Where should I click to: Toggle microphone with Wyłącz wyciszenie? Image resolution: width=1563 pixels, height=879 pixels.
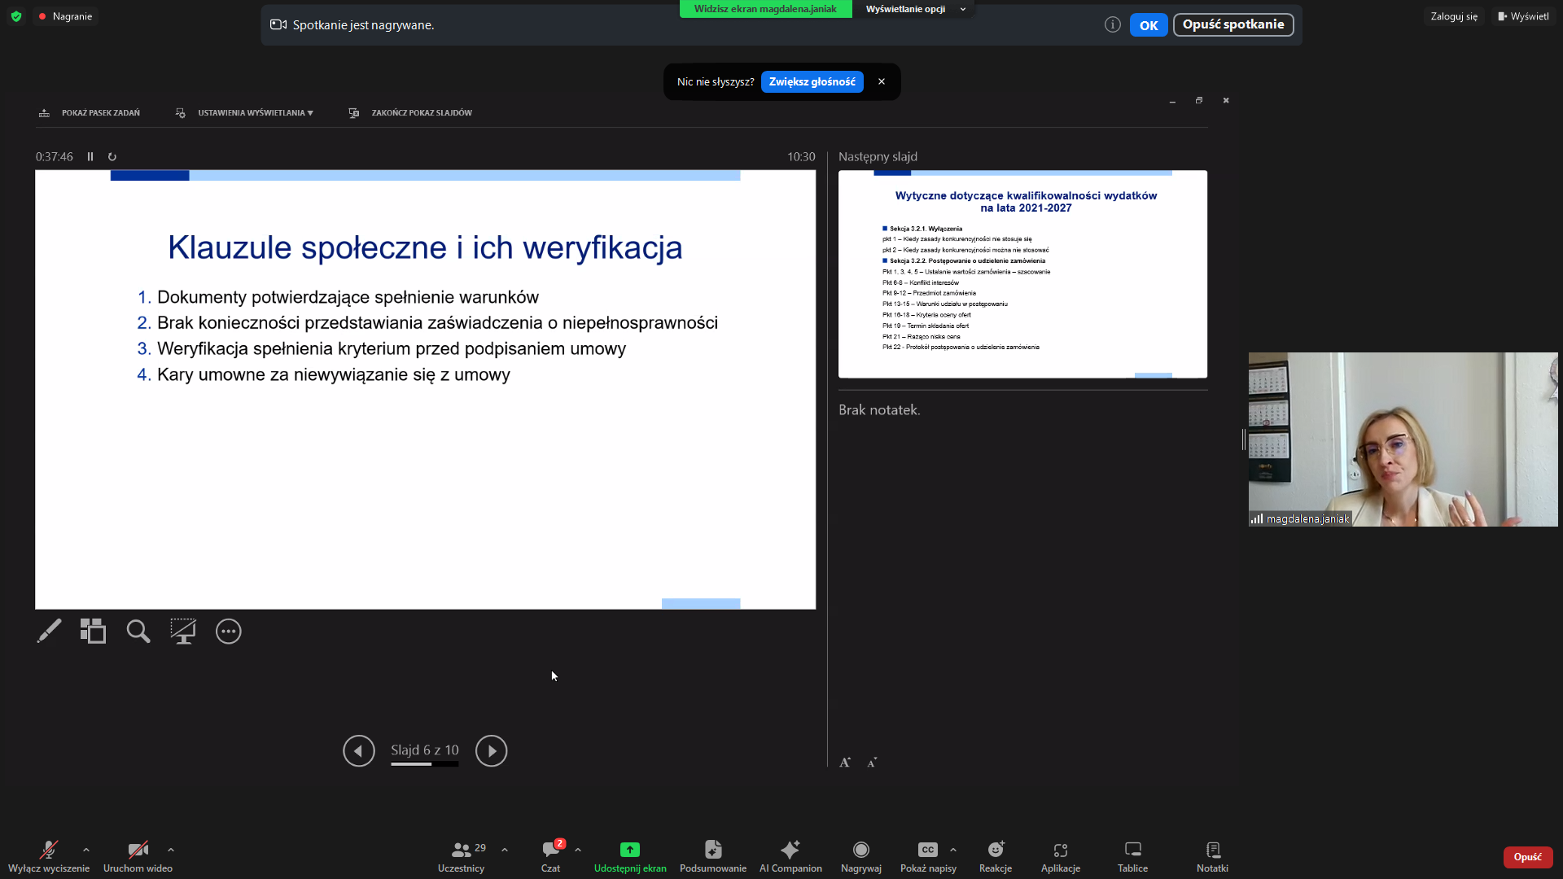(x=49, y=856)
